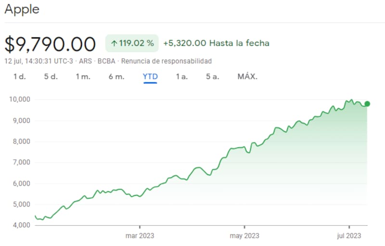
Task: Switch to the 5 d. range tab
Action: pyautogui.click(x=51, y=76)
